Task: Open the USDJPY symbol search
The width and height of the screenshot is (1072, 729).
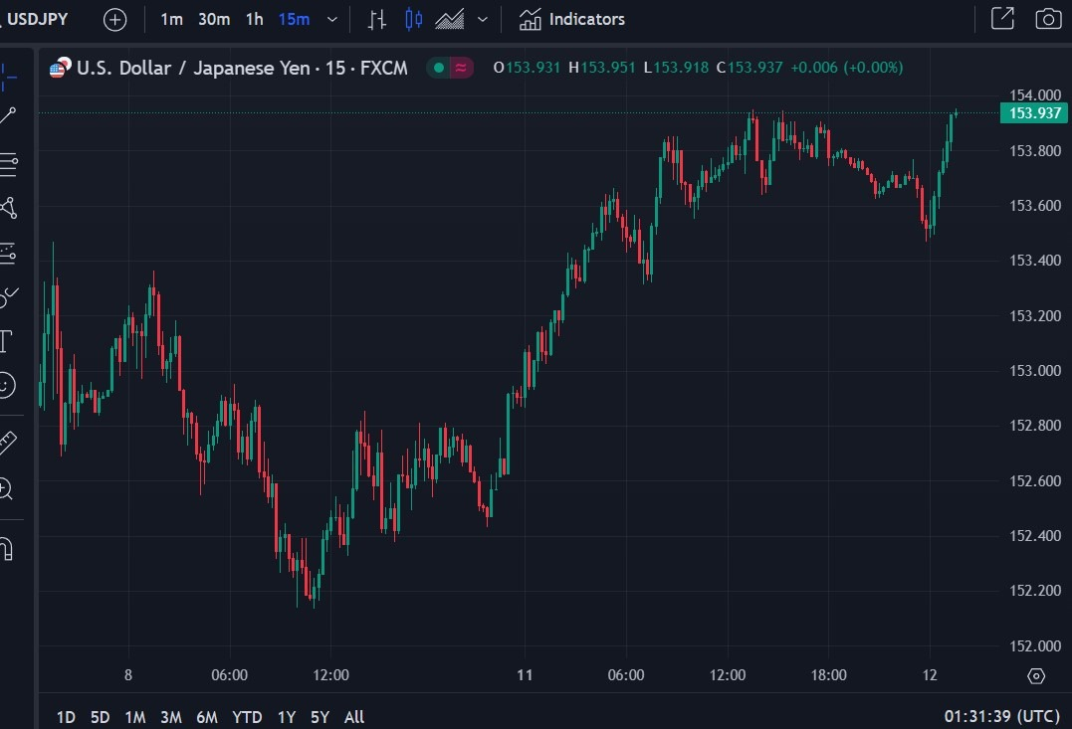Action: [x=36, y=19]
